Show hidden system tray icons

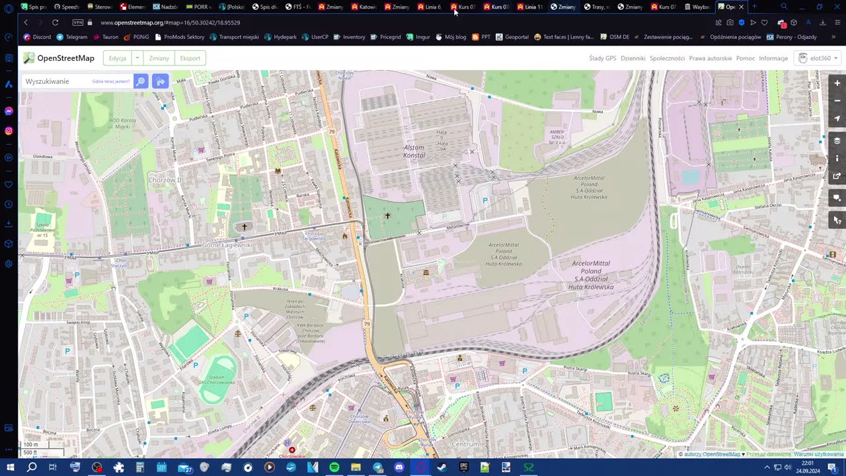click(767, 467)
